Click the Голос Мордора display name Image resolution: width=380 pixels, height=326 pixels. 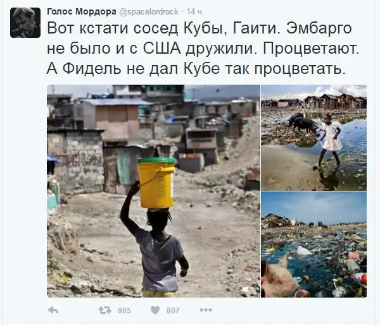tap(82, 11)
